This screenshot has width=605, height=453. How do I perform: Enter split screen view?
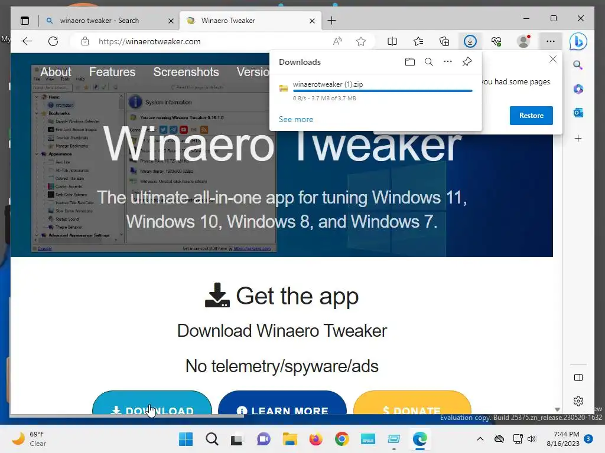tap(392, 41)
